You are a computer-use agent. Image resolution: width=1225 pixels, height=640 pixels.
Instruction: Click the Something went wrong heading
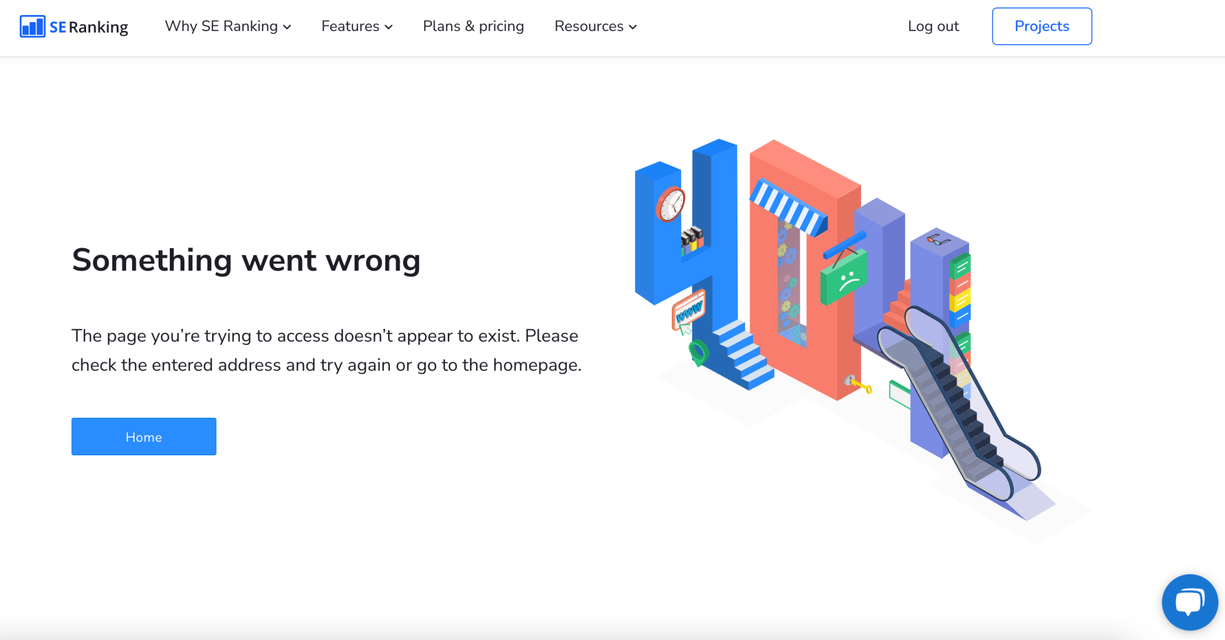(x=246, y=260)
